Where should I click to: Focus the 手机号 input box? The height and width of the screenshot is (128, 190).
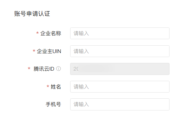click(x=120, y=104)
